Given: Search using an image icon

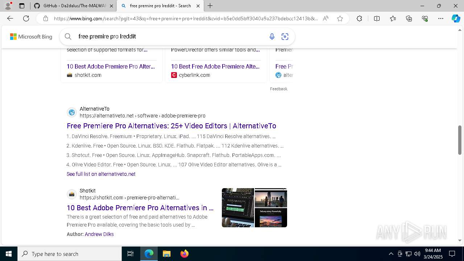Looking at the screenshot, I should click(285, 36).
